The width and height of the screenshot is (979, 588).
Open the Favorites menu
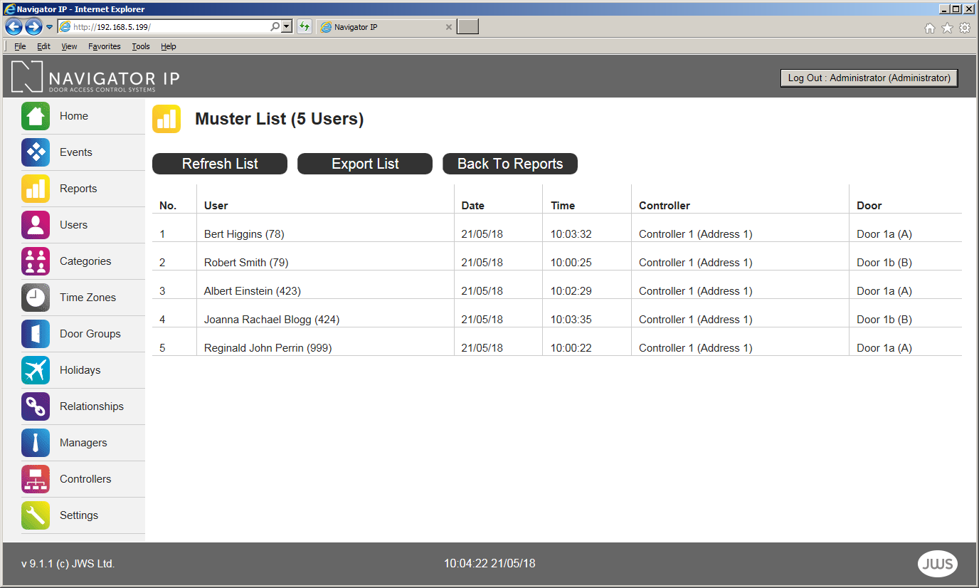[104, 46]
